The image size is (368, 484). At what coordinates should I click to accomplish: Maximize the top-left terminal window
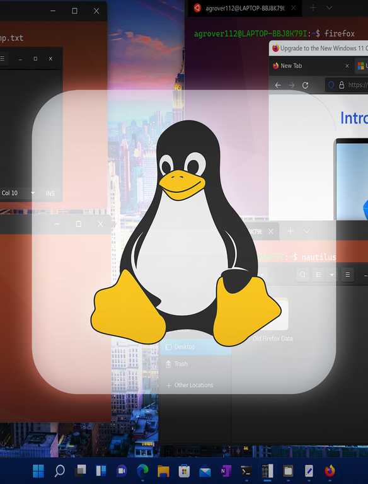point(74,11)
